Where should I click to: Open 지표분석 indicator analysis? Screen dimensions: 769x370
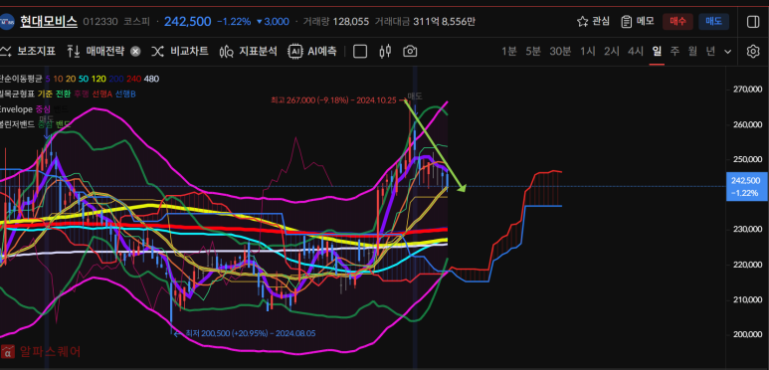[x=248, y=51]
